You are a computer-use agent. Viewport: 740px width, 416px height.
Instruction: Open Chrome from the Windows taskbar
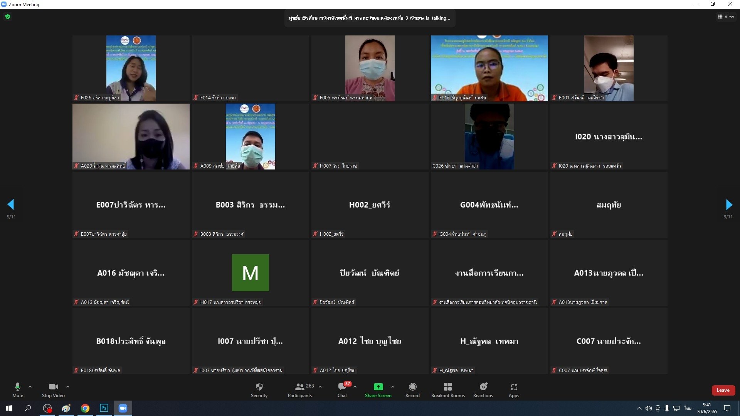85,408
